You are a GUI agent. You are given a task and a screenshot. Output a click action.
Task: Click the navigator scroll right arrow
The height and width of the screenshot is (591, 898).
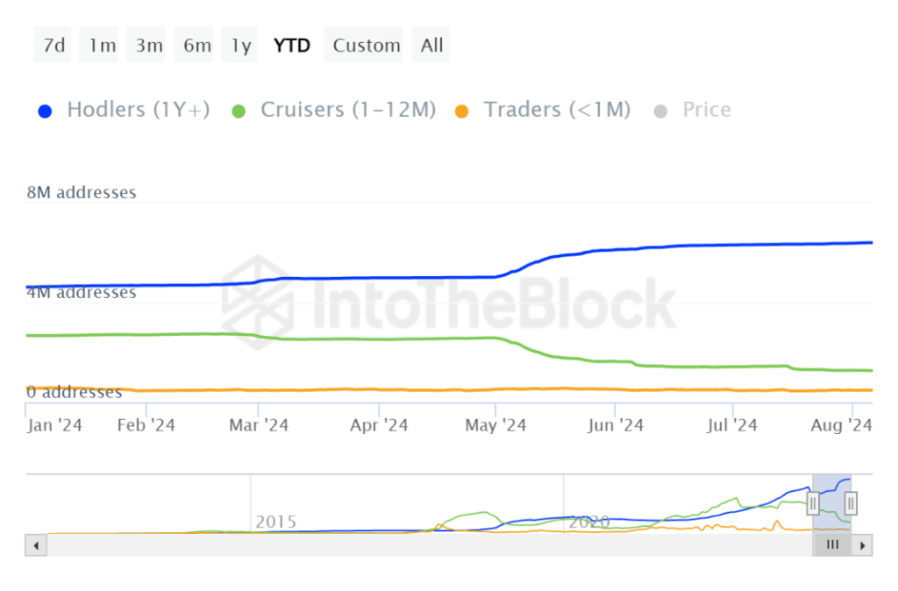[863, 545]
